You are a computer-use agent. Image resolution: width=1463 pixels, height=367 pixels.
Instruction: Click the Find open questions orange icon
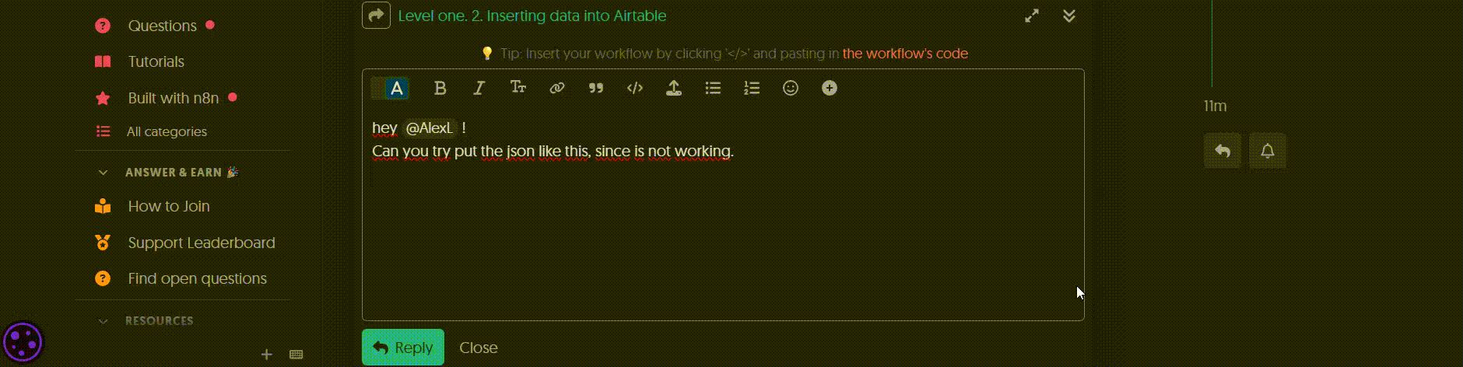point(103,278)
